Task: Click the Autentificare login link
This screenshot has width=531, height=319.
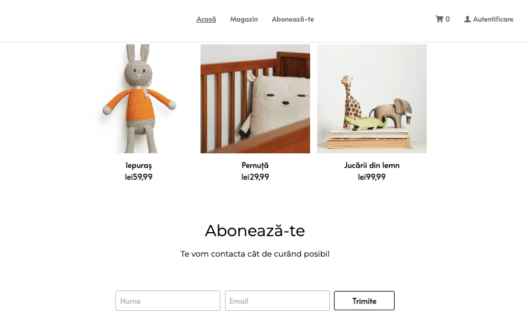Action: 493,19
